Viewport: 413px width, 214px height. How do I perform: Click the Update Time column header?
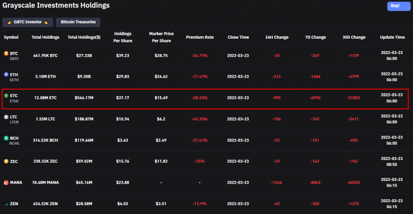point(392,37)
